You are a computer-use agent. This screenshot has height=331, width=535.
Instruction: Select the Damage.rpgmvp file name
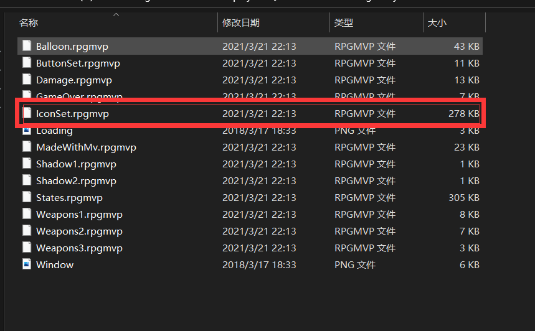pos(74,80)
